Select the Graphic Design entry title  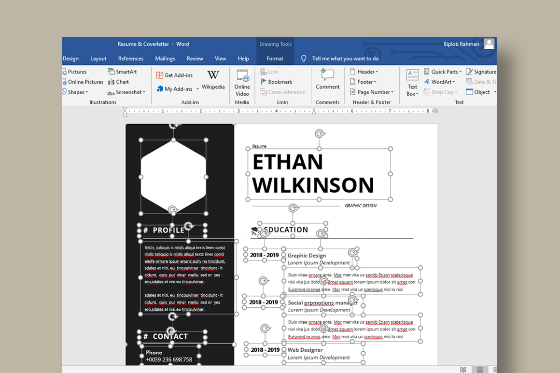click(x=307, y=256)
